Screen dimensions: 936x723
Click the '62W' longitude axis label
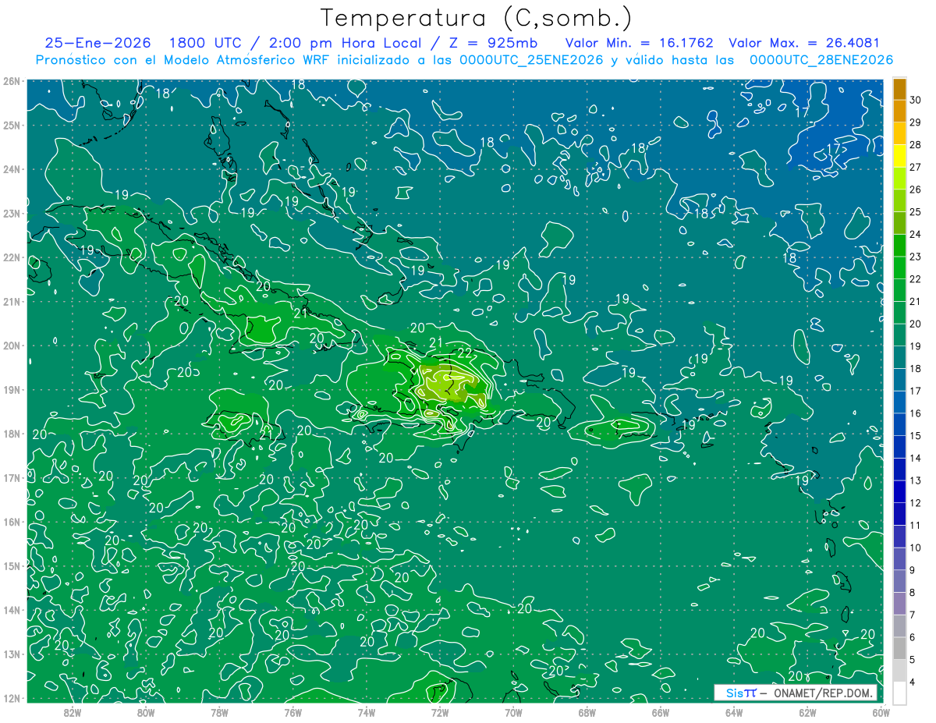coord(807,711)
